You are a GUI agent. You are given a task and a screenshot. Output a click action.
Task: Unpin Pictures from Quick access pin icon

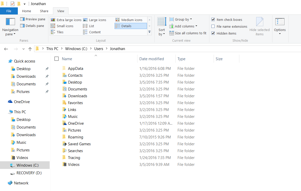click(47, 92)
